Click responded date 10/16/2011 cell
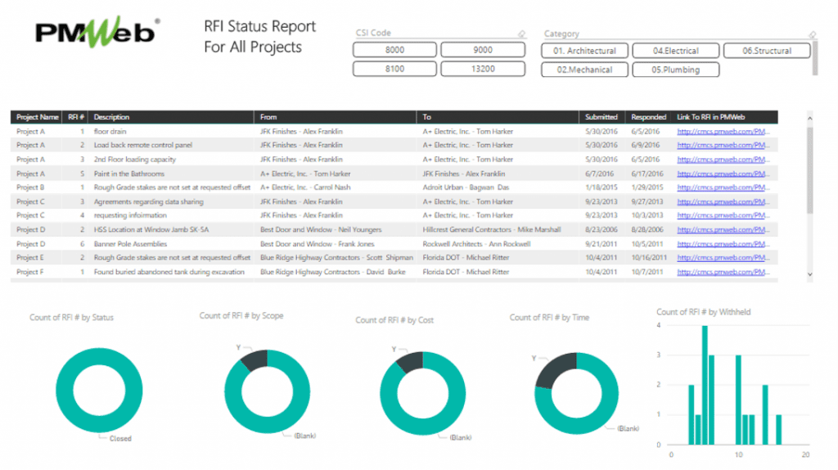Screen dimensions: 838x470 tap(649, 258)
